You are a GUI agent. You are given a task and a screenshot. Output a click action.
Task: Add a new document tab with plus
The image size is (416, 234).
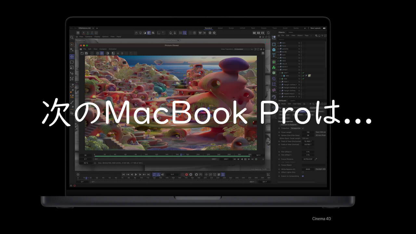[97, 28]
